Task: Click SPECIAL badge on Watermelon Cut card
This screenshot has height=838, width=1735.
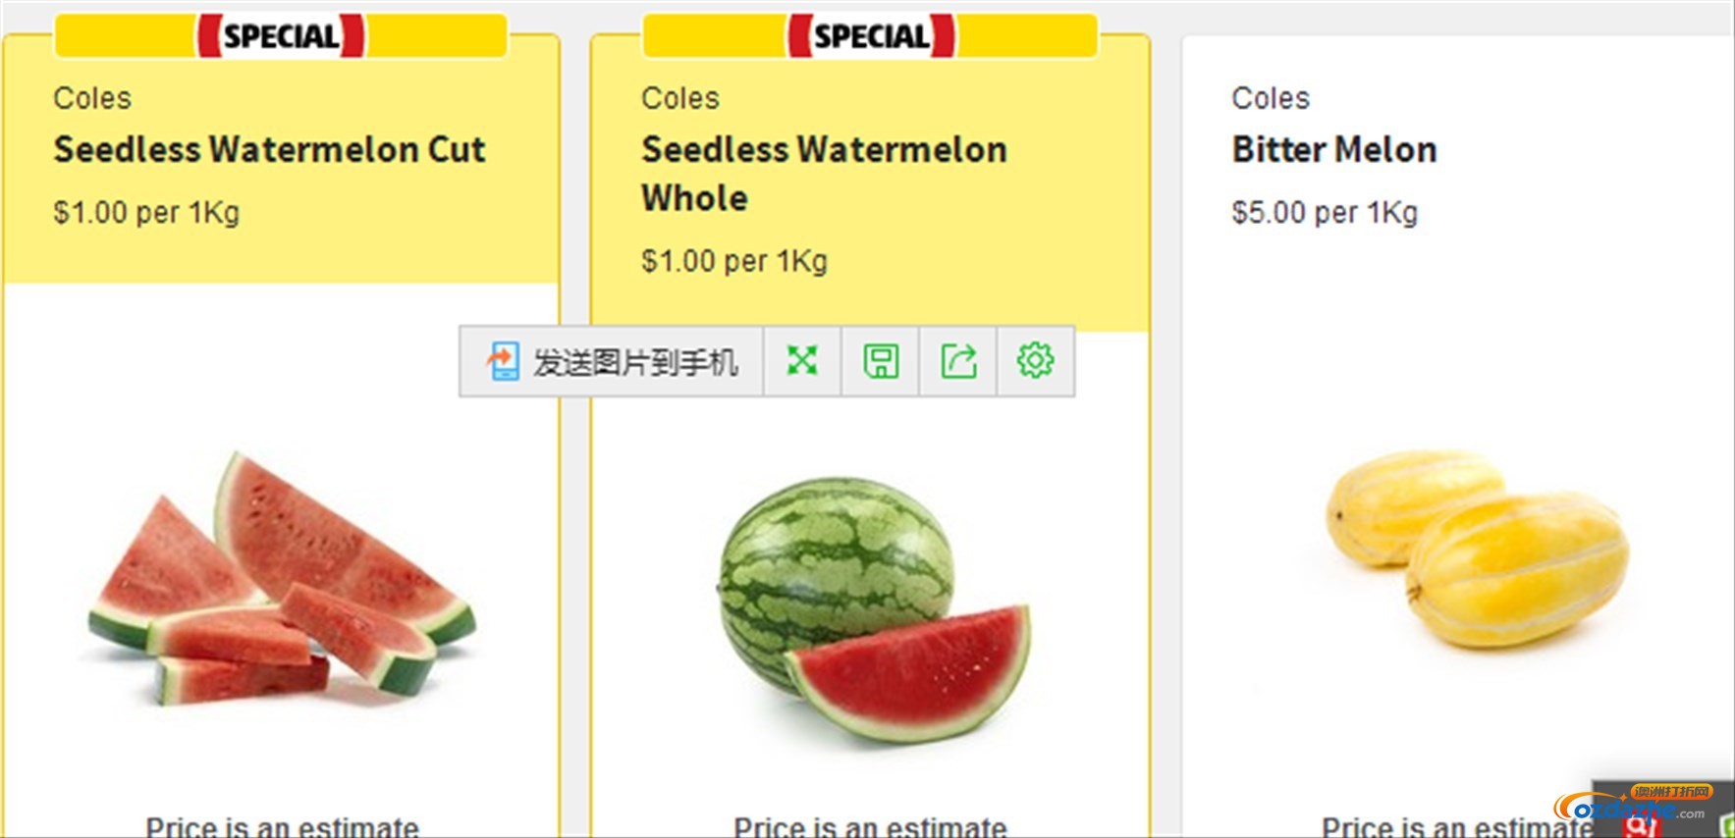Action: coord(281,36)
